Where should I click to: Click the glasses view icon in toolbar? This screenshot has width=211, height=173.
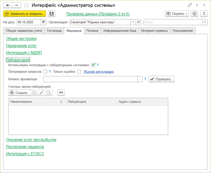point(61,92)
